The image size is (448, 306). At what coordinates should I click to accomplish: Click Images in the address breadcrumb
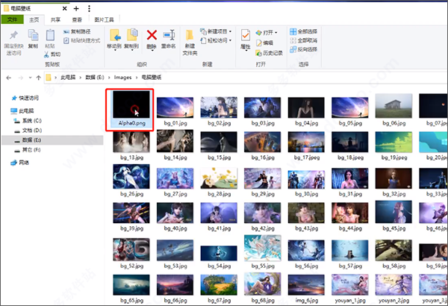[123, 78]
